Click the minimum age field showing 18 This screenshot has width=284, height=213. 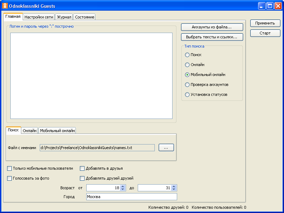coord(103,188)
